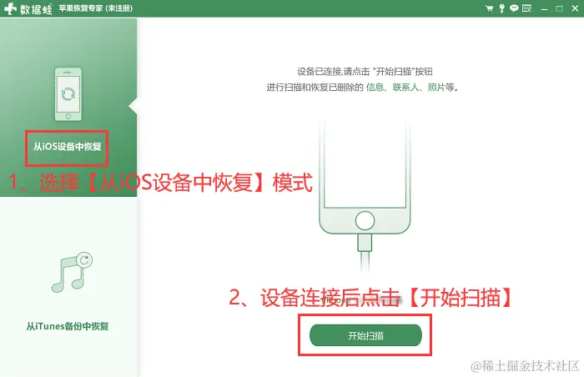
Task: Click the 数据蛙 logo cross icon
Action: pyautogui.click(x=10, y=8)
